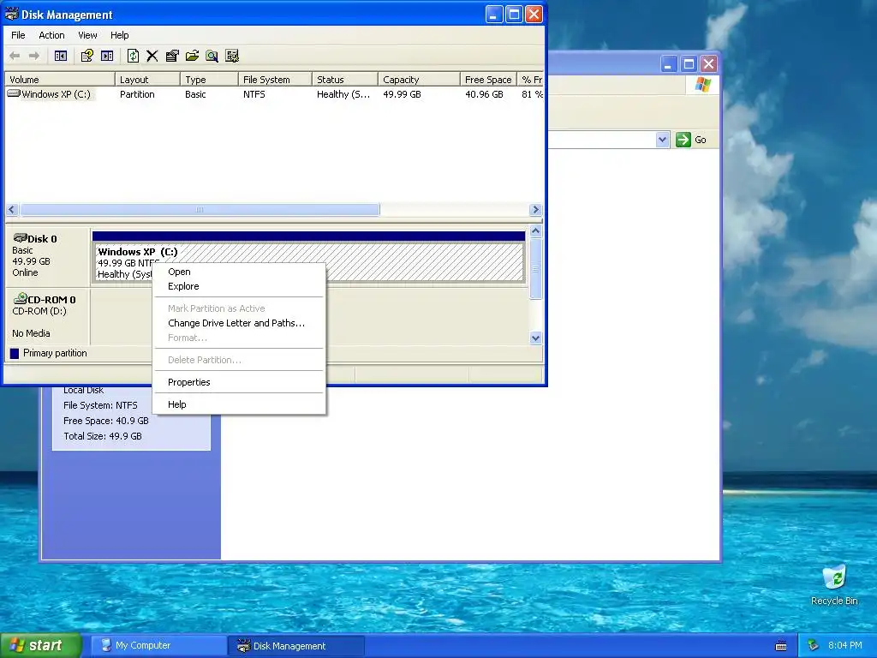Choose Explore from the context menu
The height and width of the screenshot is (658, 877).
pos(239,286)
